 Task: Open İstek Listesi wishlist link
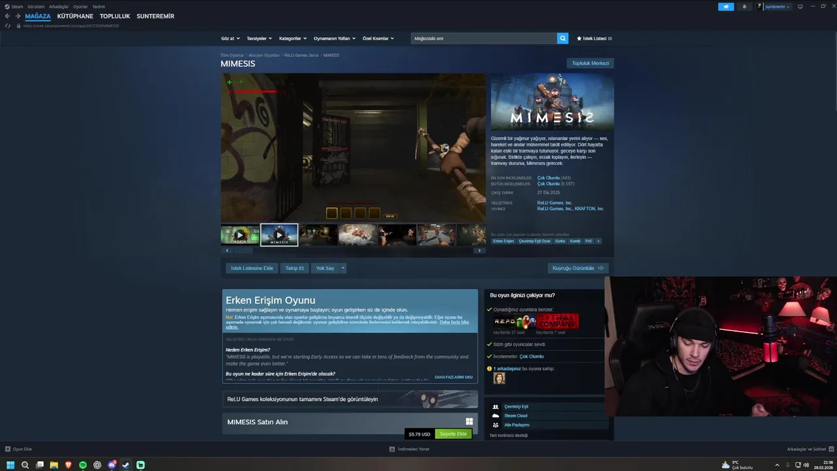[594, 39]
